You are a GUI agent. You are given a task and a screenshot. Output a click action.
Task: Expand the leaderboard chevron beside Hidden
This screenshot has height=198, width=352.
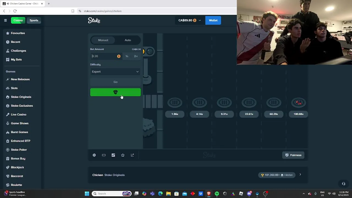coord(300,175)
